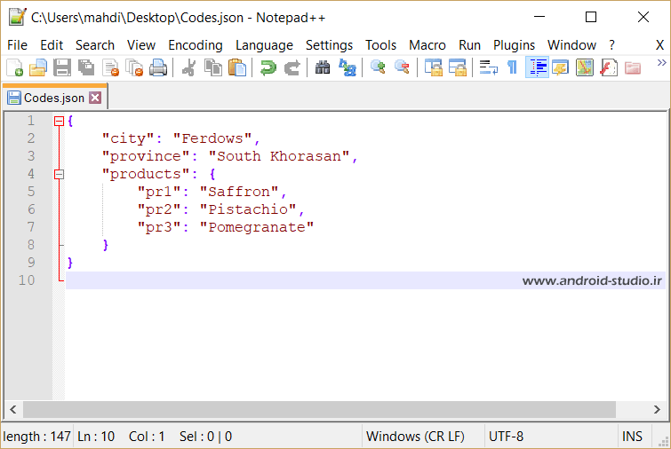Zoom out with magnifier minus icon
This screenshot has height=449, width=671.
pos(402,67)
